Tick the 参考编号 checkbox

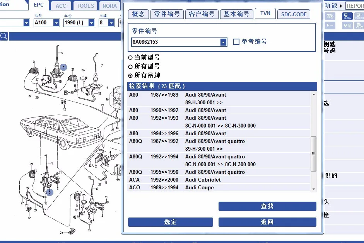pos(236,42)
